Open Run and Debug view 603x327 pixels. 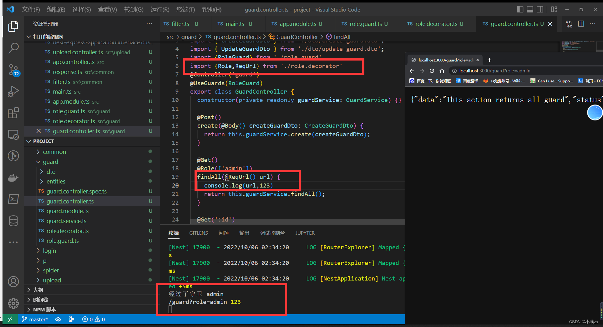[13, 91]
